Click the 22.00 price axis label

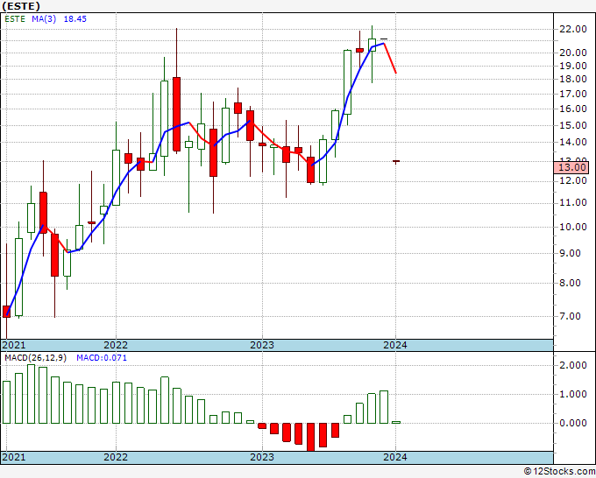click(x=573, y=29)
